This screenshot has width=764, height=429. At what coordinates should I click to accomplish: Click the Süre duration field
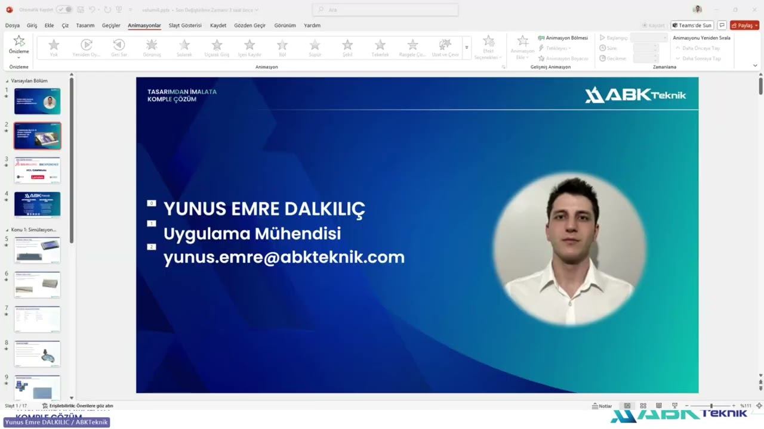pos(645,48)
